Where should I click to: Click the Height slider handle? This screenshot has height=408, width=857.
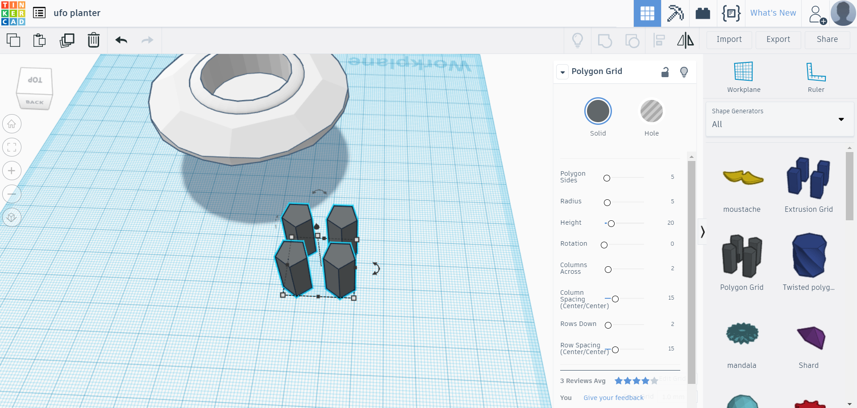click(x=612, y=223)
